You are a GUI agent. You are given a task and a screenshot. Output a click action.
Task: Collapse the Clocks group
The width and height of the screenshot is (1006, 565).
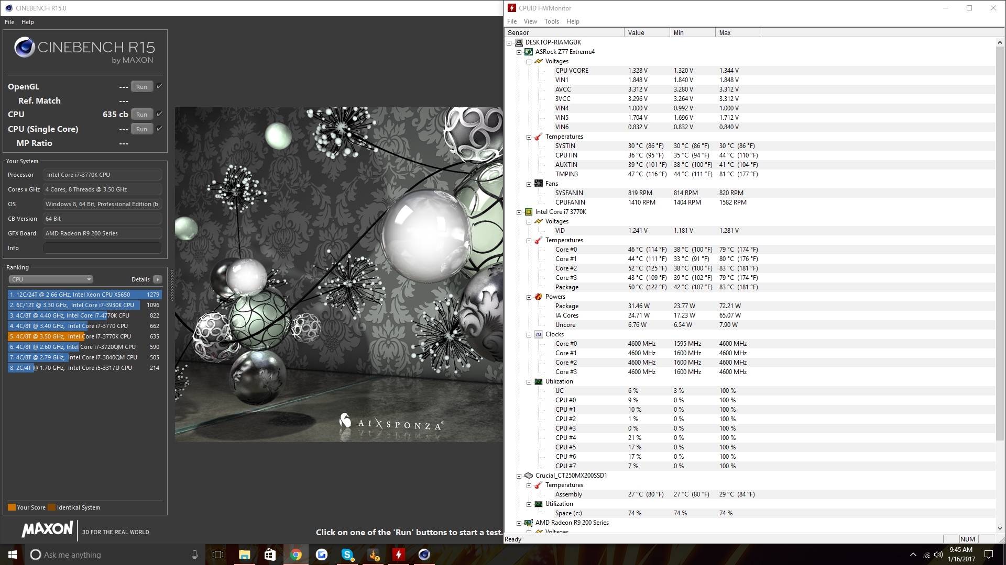529,334
